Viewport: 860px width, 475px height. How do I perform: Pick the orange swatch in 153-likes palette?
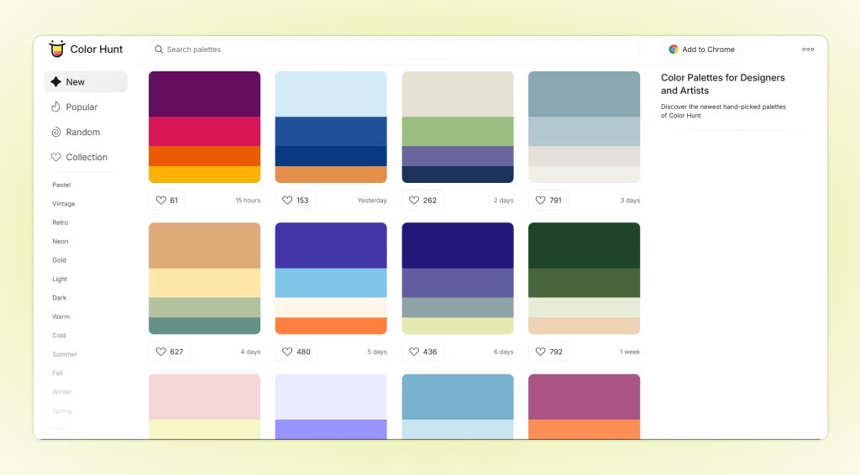tap(331, 175)
